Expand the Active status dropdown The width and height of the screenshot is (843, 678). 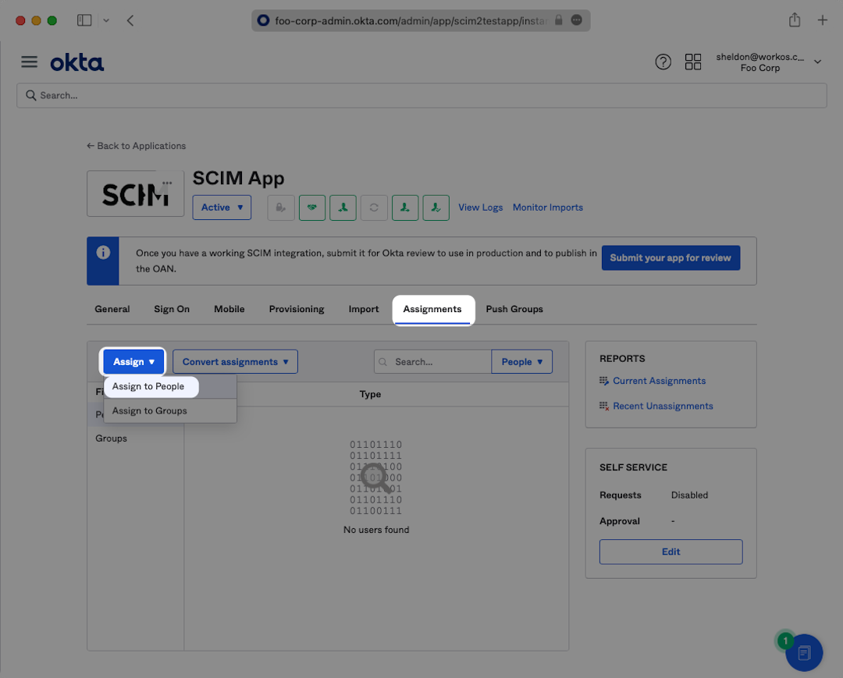222,208
